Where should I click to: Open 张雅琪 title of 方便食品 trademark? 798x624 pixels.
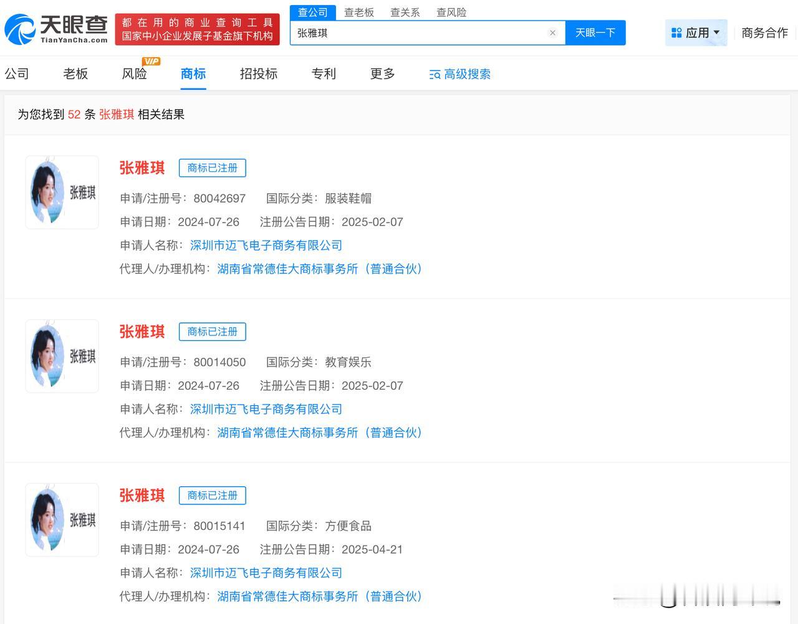(142, 496)
